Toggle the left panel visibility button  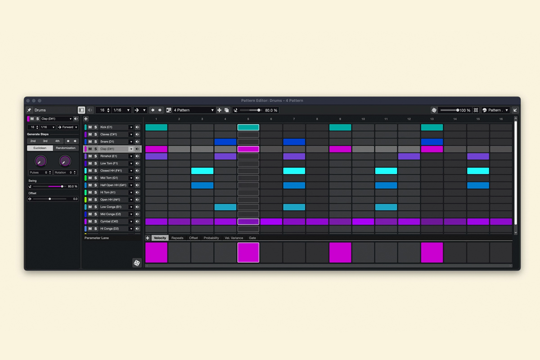coord(81,110)
